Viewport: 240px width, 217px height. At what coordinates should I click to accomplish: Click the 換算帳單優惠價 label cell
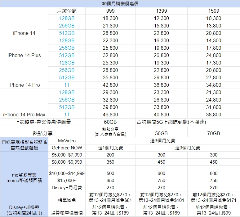tap(67, 210)
